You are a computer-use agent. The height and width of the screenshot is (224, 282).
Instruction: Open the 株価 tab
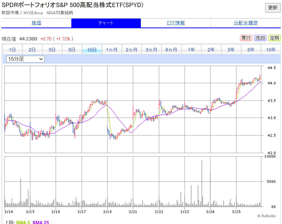36,23
